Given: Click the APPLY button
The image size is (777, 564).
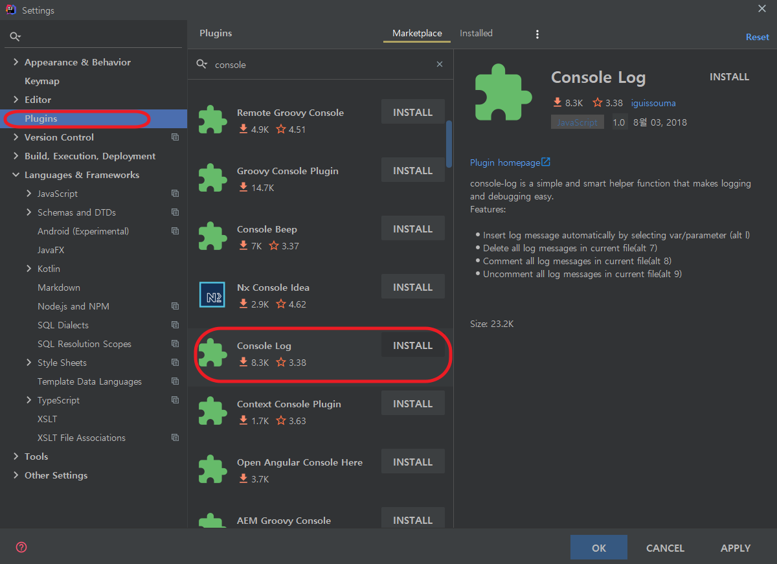Looking at the screenshot, I should click(x=736, y=548).
